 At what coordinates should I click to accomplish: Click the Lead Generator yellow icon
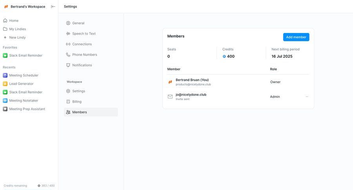[x=5, y=84]
